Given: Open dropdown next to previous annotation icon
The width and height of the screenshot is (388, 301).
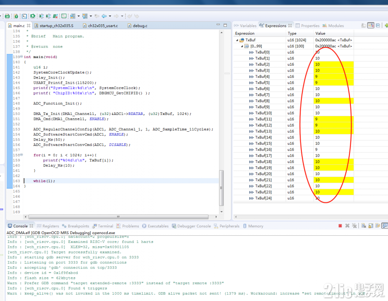Looking at the screenshot, I should pyautogui.click(x=91, y=16).
